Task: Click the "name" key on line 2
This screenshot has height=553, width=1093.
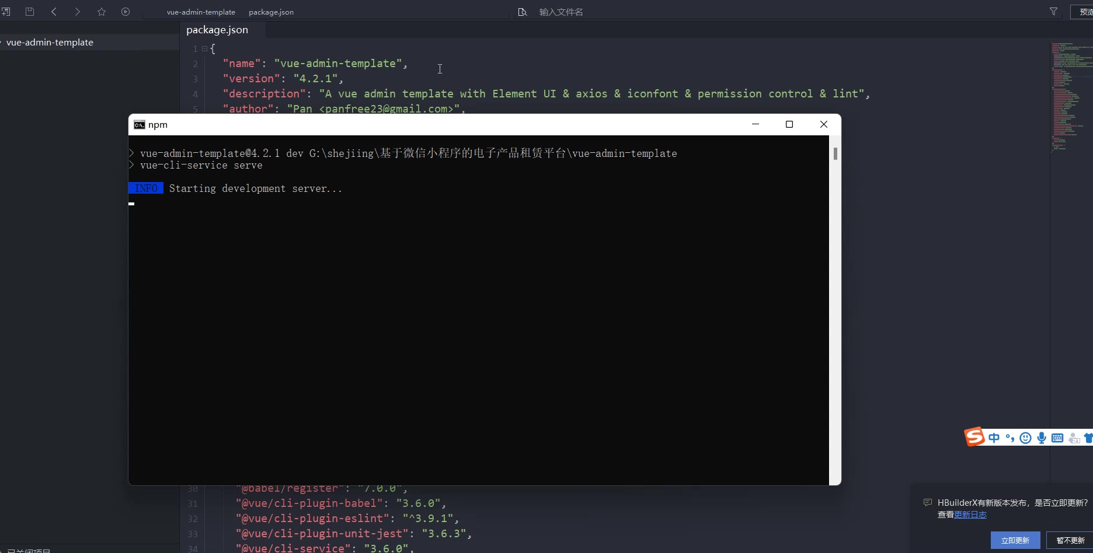Action: pos(242,64)
